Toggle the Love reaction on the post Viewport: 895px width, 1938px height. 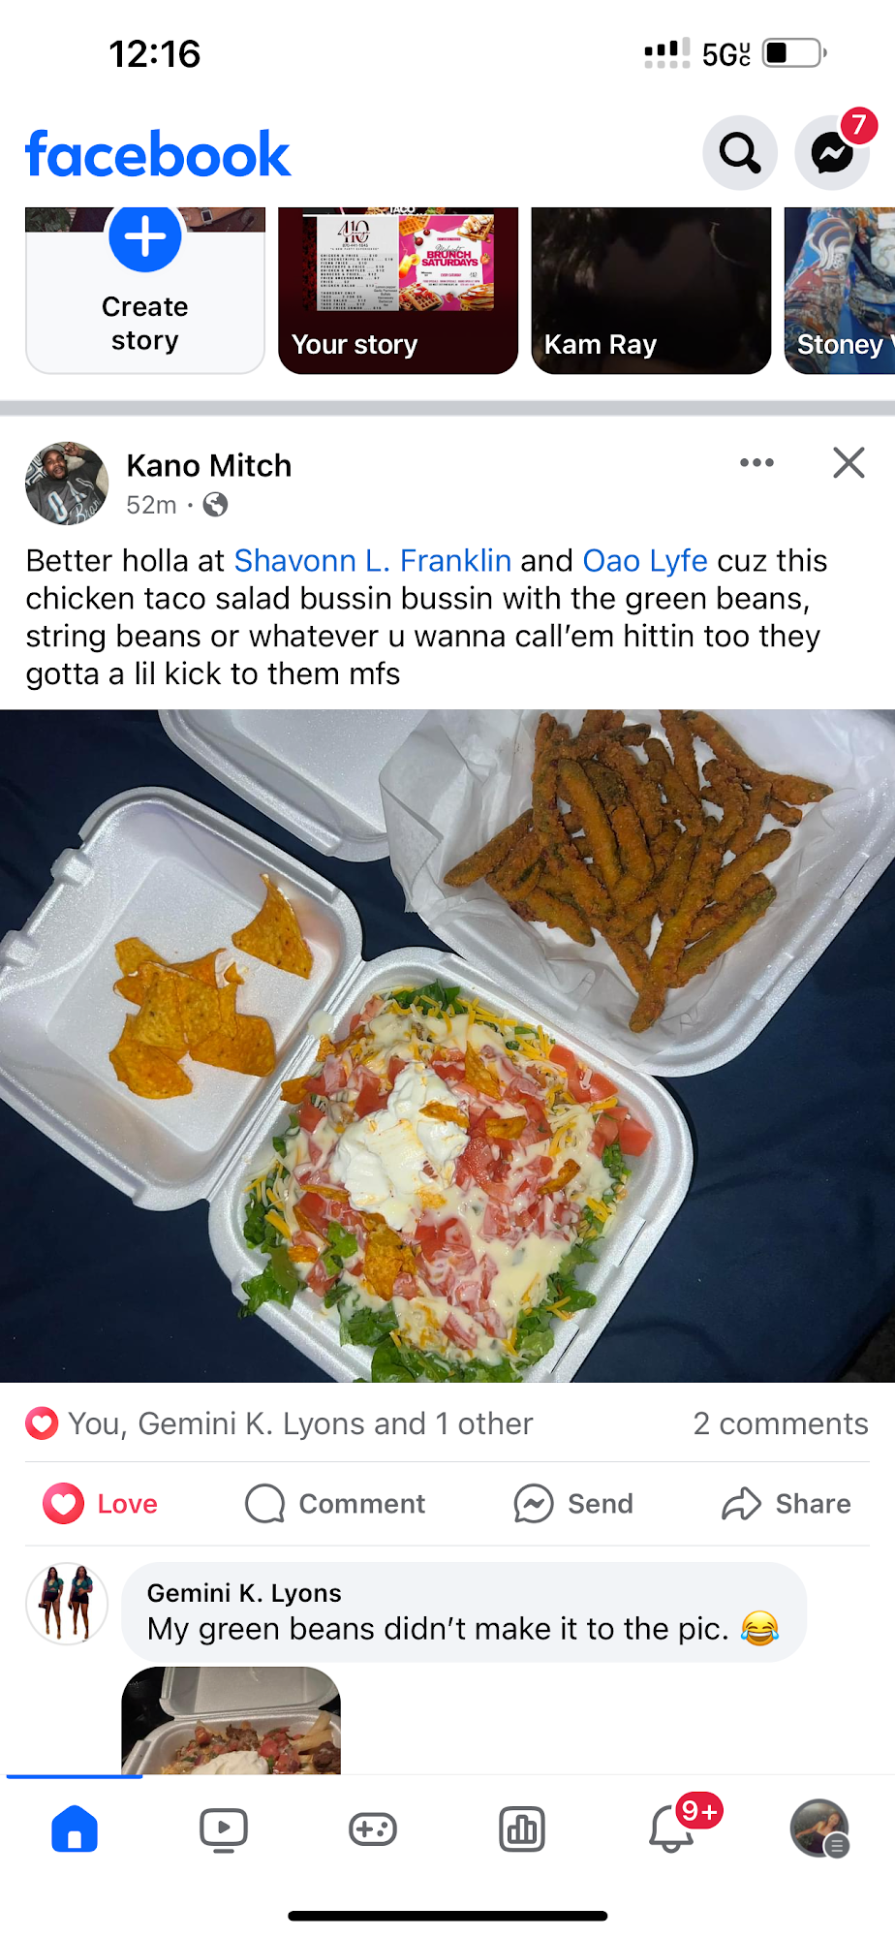click(x=101, y=1504)
